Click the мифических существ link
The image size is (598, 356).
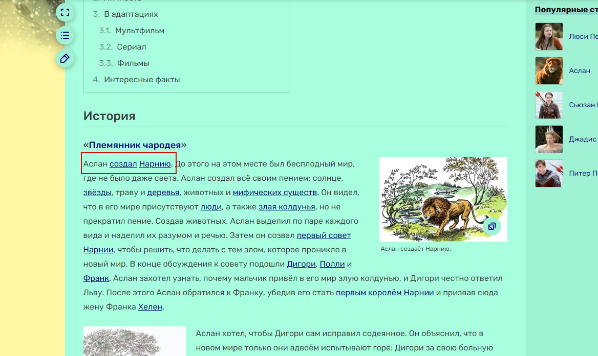pos(274,193)
